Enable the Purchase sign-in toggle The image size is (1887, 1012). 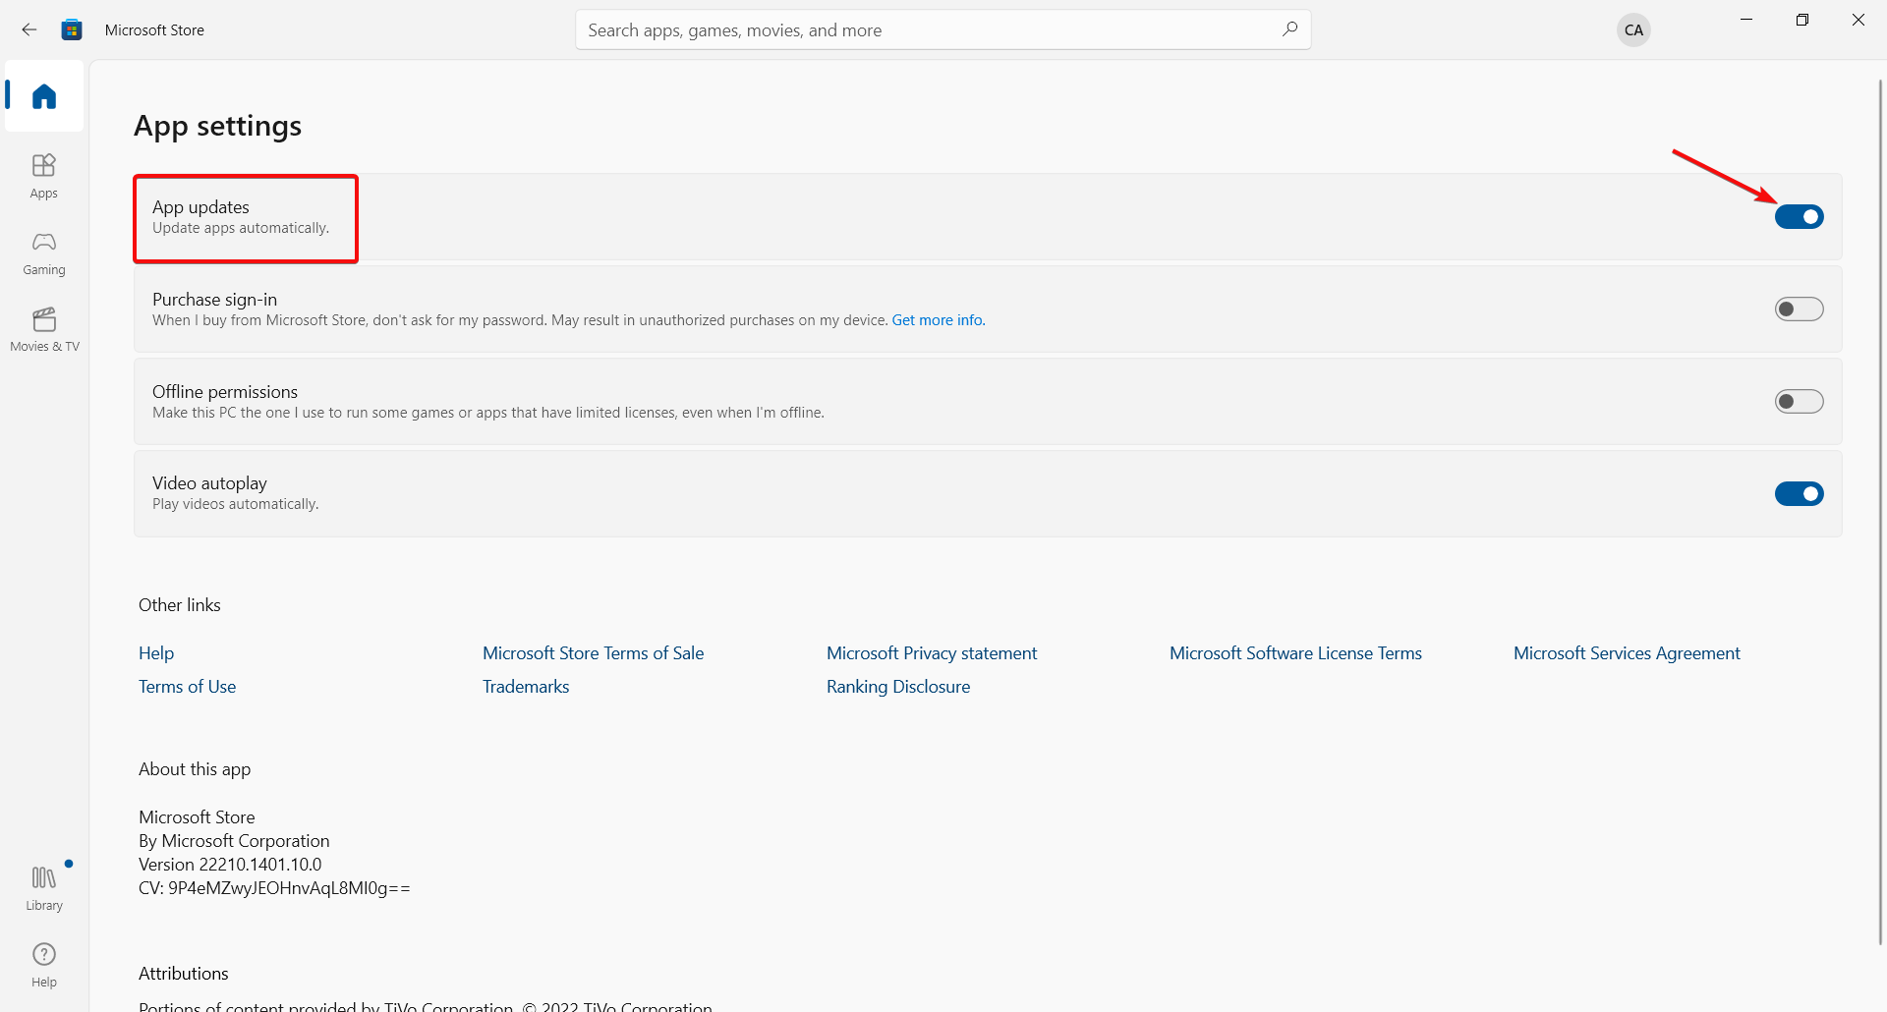point(1799,309)
